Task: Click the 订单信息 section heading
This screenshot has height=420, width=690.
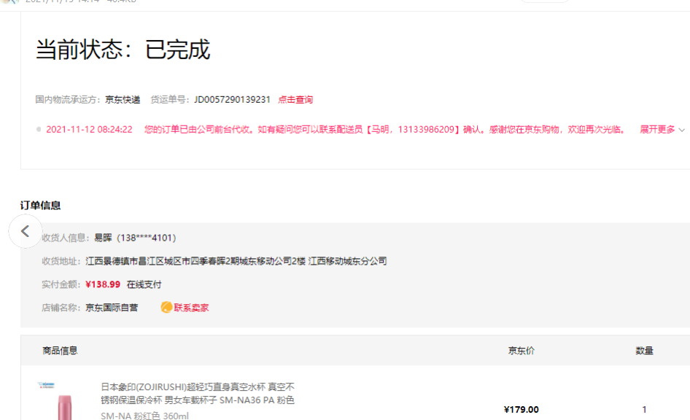Action: [x=41, y=206]
